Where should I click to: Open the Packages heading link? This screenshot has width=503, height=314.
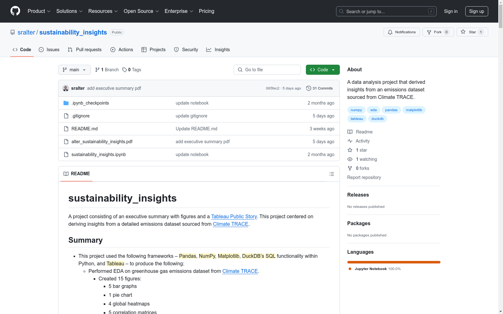[359, 223]
